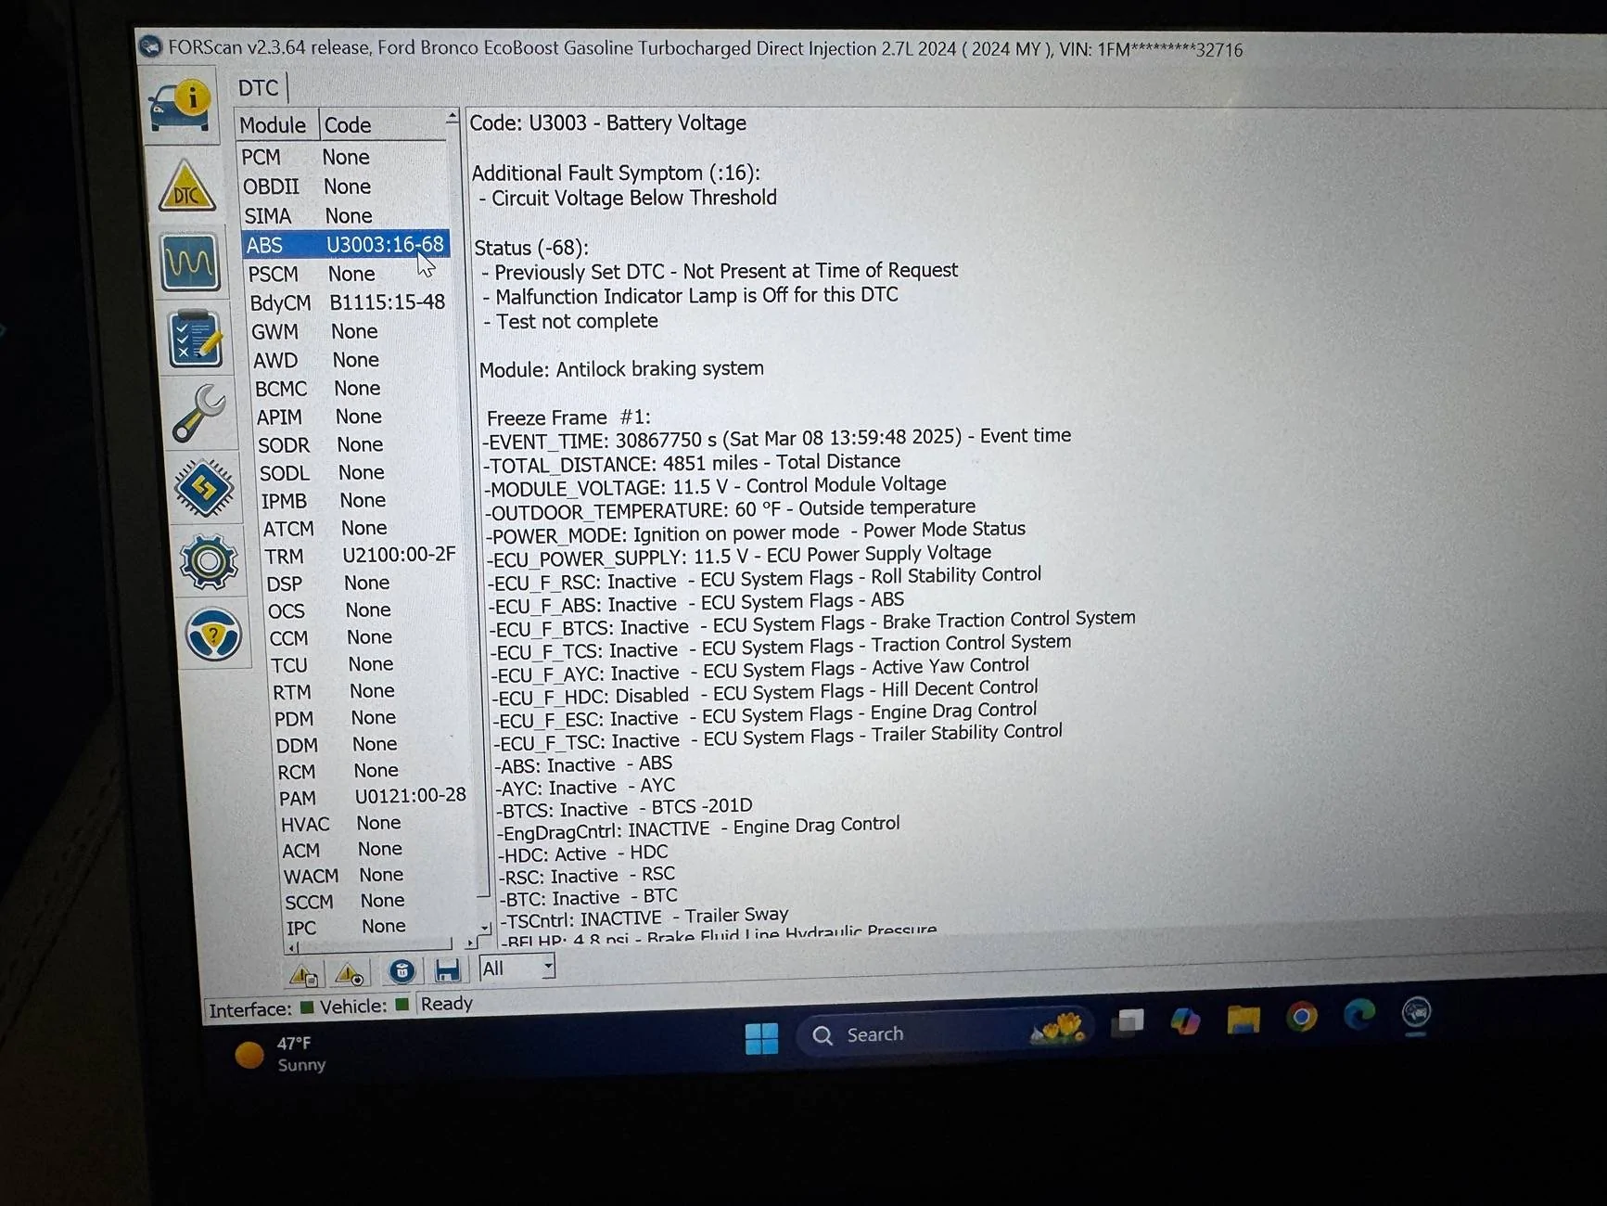The image size is (1607, 1206).
Task: Open the steering wheel help section
Action: pyautogui.click(x=213, y=635)
